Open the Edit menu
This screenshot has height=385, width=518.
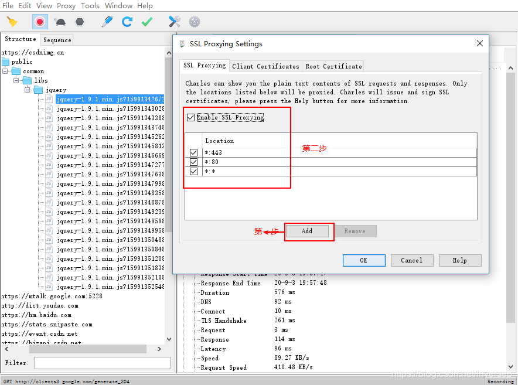[x=25, y=6]
